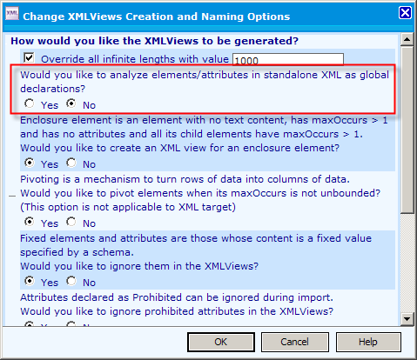Screen dimensions: 417x360
Task: Close the XMLViews options dialog
Action: click(405, 13)
